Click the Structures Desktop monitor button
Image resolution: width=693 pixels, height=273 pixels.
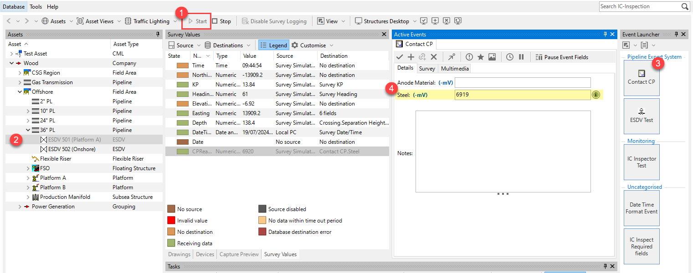click(382, 21)
